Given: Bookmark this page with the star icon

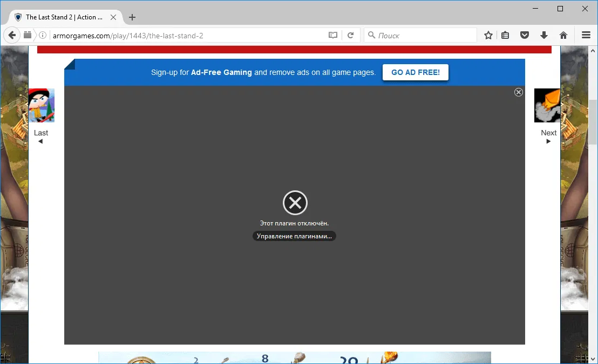Looking at the screenshot, I should click(488, 35).
